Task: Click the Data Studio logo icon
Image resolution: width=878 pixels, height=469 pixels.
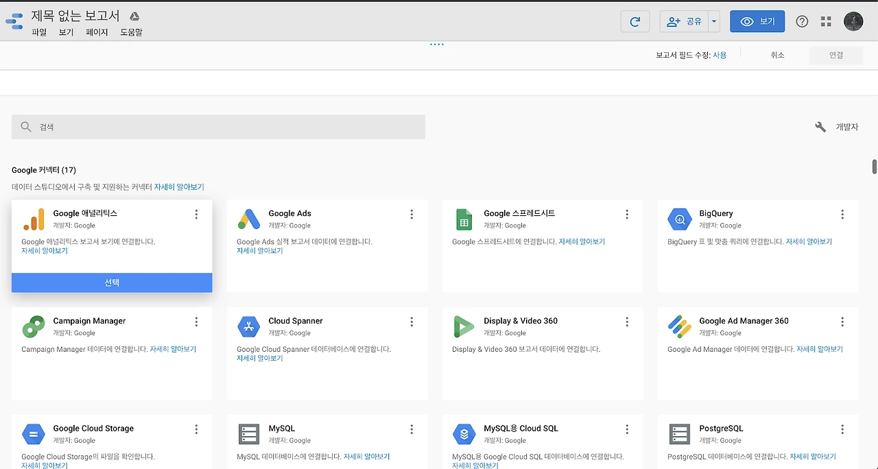Action: coord(14,21)
